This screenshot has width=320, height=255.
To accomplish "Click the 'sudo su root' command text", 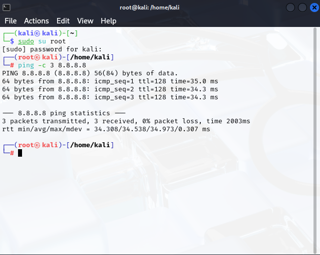I will (x=42, y=41).
